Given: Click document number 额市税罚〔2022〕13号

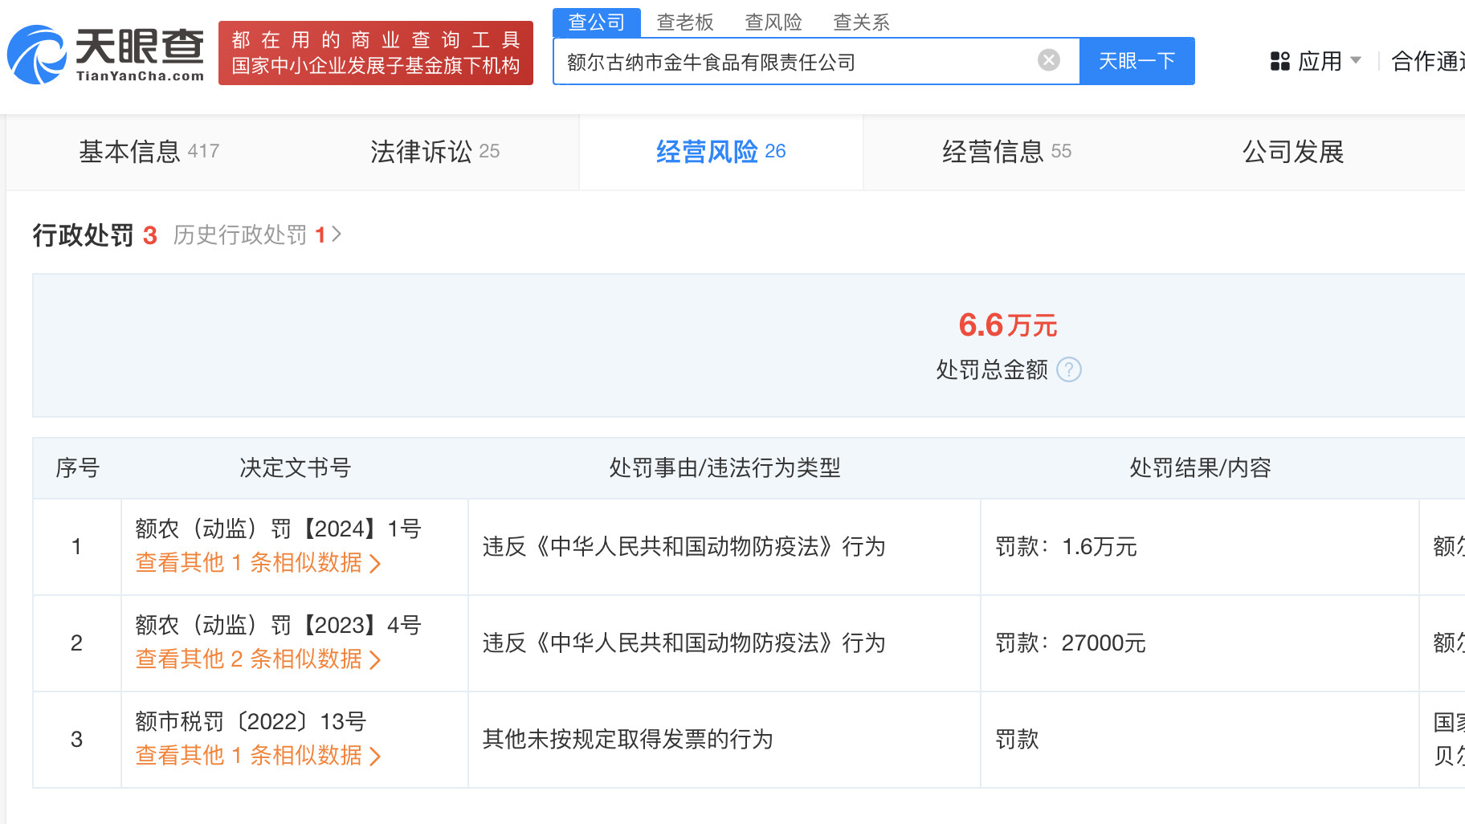Looking at the screenshot, I should click(x=251, y=721).
